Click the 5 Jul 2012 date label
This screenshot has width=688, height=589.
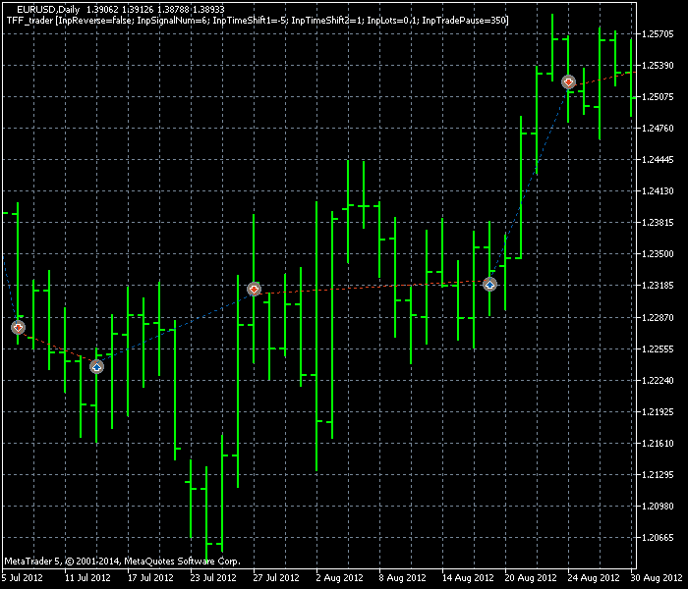23,577
